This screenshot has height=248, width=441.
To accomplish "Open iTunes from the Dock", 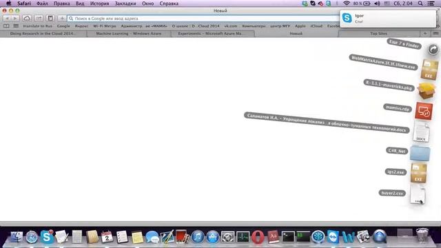I will point(198,237).
